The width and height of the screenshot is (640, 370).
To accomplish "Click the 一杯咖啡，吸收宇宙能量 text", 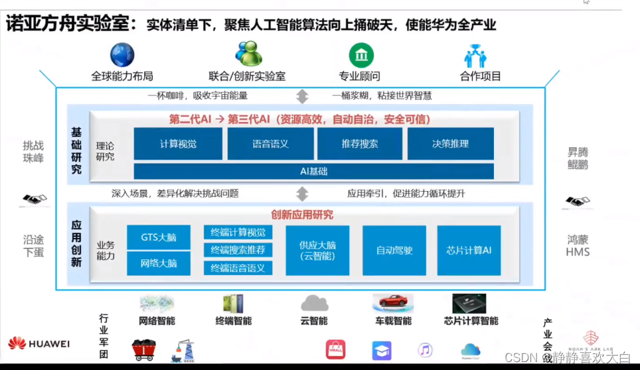I will point(198,95).
